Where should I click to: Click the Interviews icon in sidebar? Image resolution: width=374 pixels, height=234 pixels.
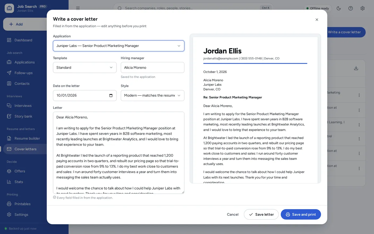[9, 106]
